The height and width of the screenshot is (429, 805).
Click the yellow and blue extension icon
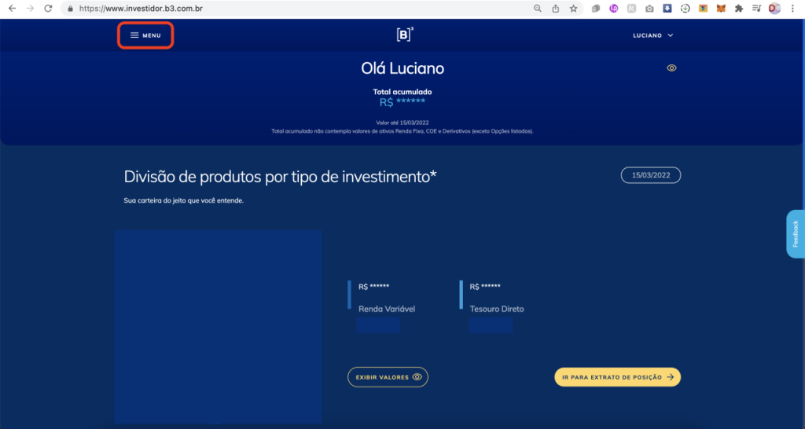point(704,9)
